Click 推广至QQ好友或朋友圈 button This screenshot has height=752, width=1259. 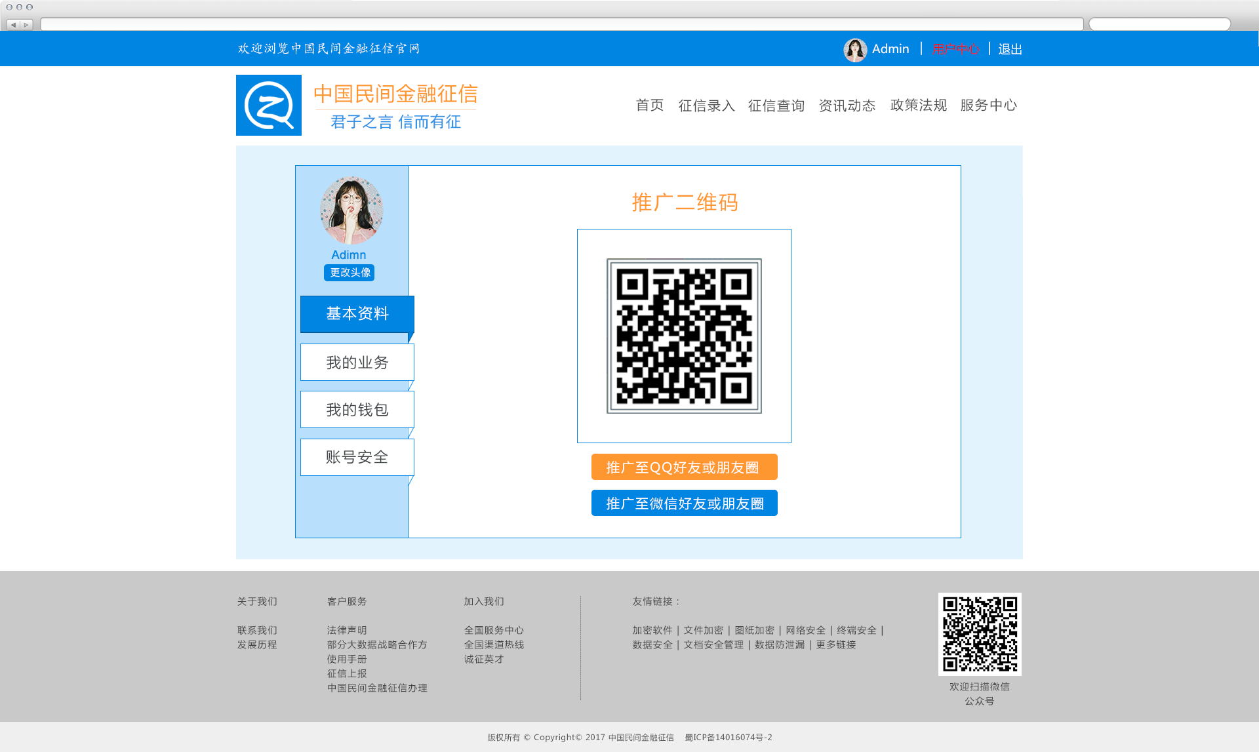[x=685, y=467]
